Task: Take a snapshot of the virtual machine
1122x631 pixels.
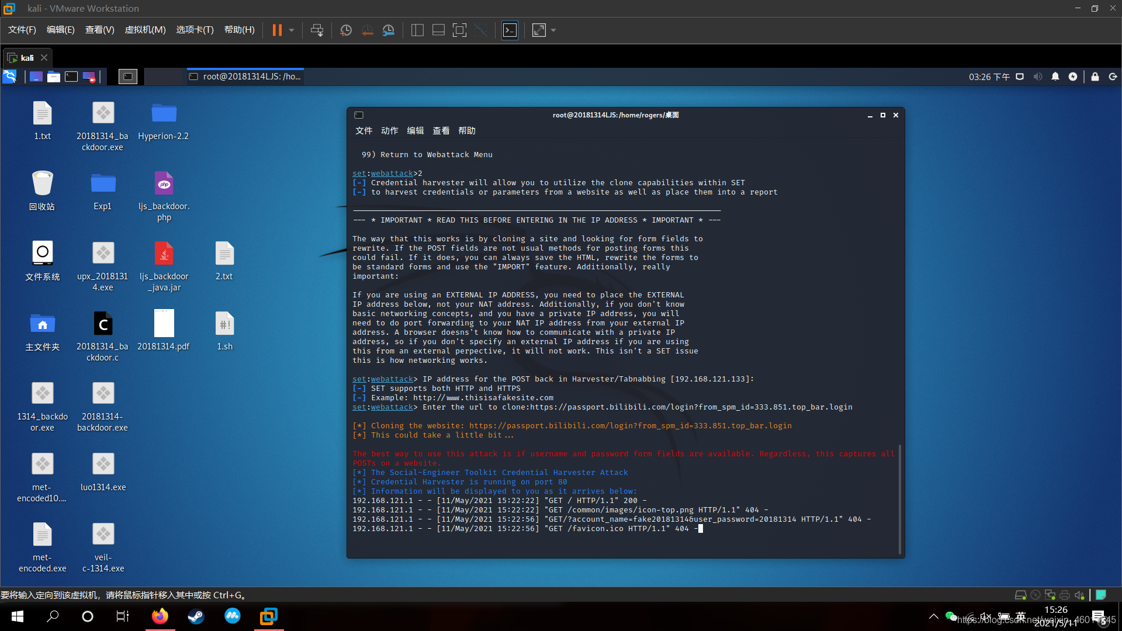Action: click(x=346, y=30)
